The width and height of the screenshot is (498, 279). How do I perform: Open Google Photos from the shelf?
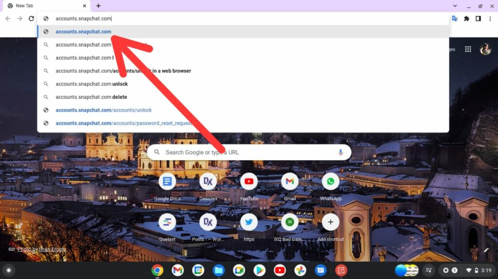(x=300, y=270)
